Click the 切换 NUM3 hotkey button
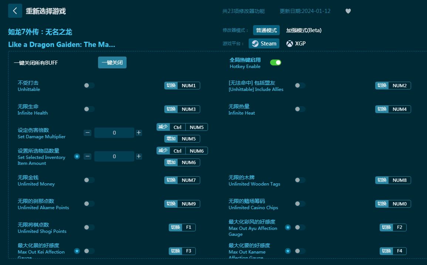This screenshot has width=427, height=265. click(x=182, y=109)
